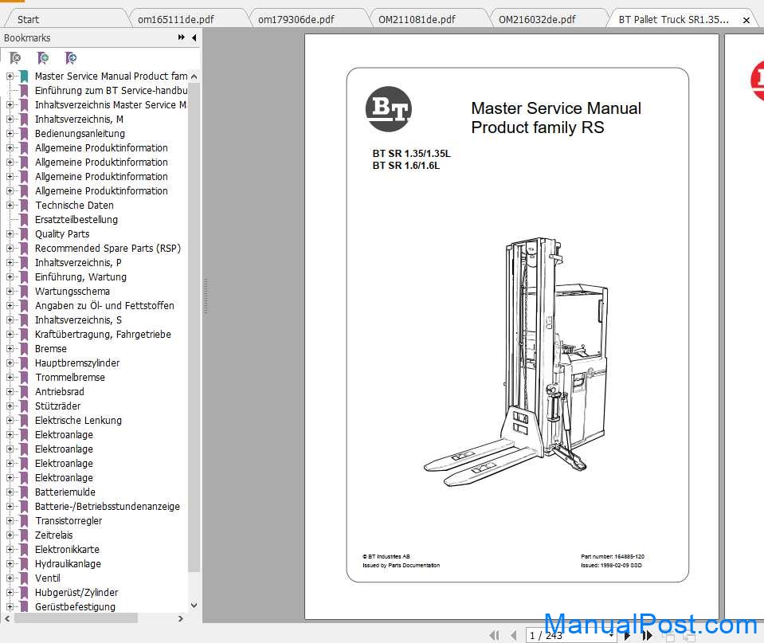
Task: Jump to the last page of the document
Action: [647, 635]
